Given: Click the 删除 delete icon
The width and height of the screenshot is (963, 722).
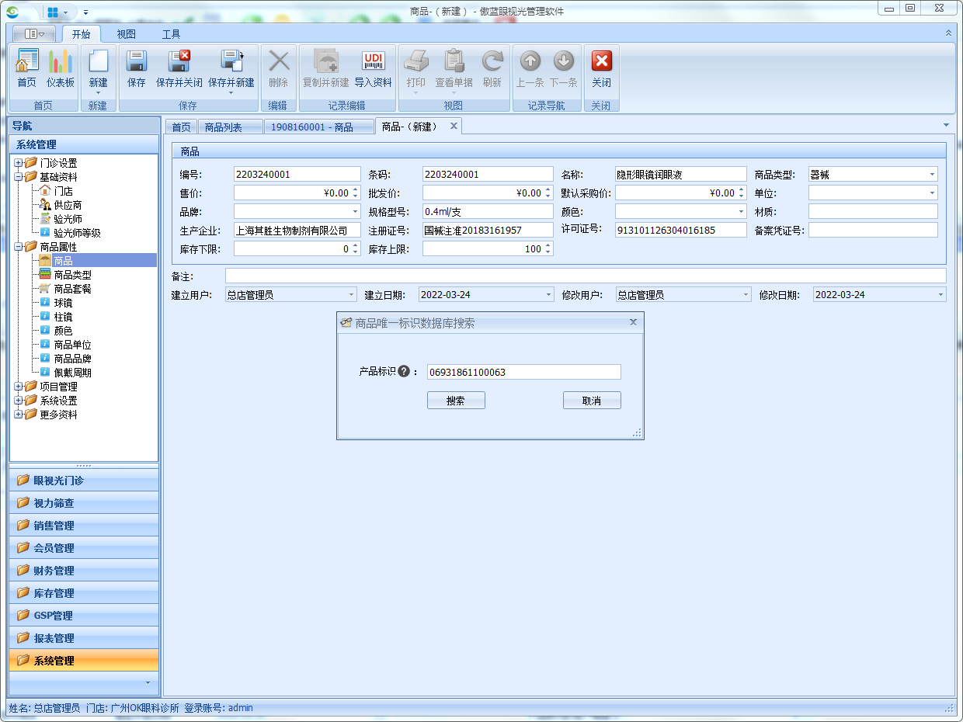Looking at the screenshot, I should coord(278,61).
